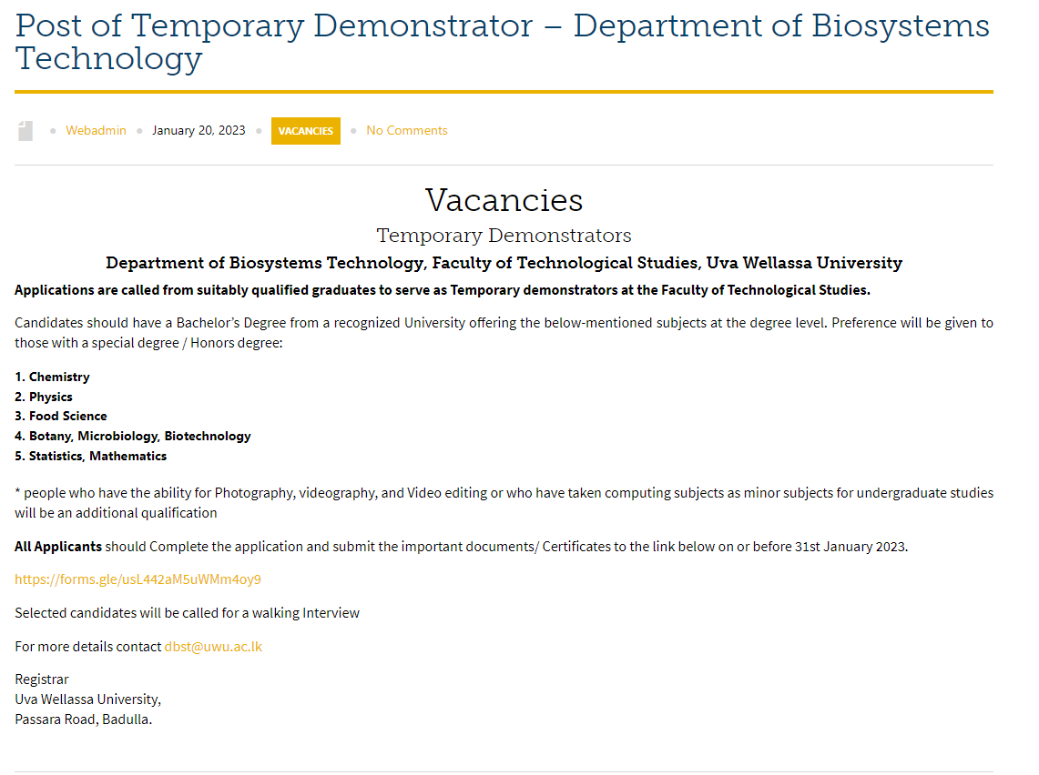Click the document post icon

click(x=25, y=131)
